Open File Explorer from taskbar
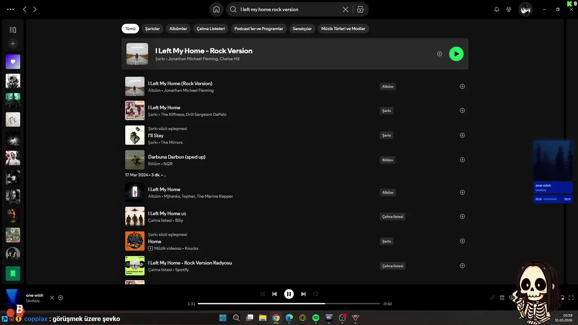The image size is (578, 325). tap(263, 318)
